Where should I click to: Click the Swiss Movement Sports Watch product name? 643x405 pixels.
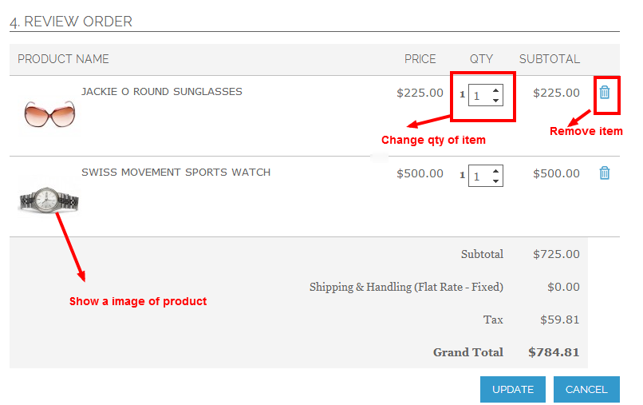[x=176, y=172]
